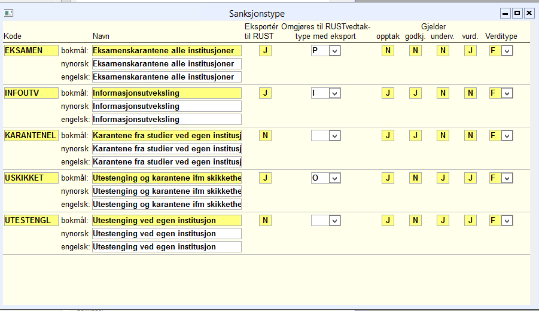Open RUSTvedtaktype dropdown for UTESTENGL
Screen dimensions: 539x311
[x=334, y=221]
